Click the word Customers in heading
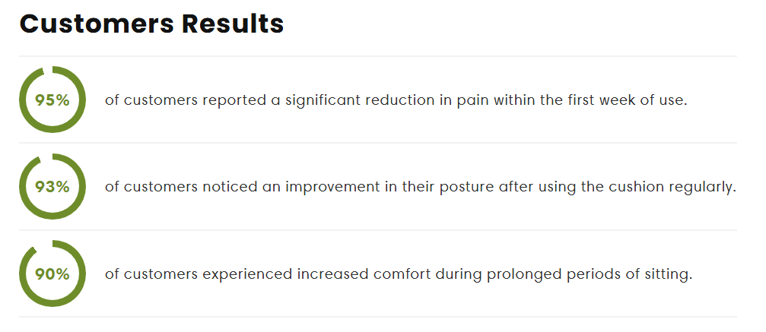 [97, 24]
